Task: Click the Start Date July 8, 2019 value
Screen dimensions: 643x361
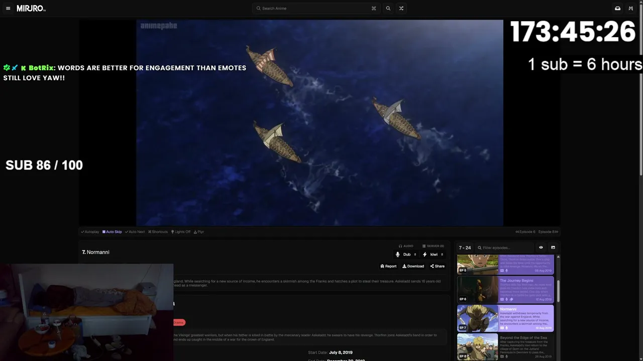Action: 341,352
